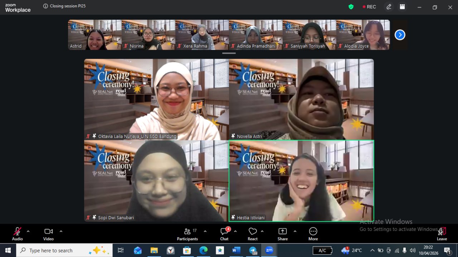This screenshot has height=257, width=458.
Task: Show next participants in the thumbnail strip
Action: click(400, 35)
